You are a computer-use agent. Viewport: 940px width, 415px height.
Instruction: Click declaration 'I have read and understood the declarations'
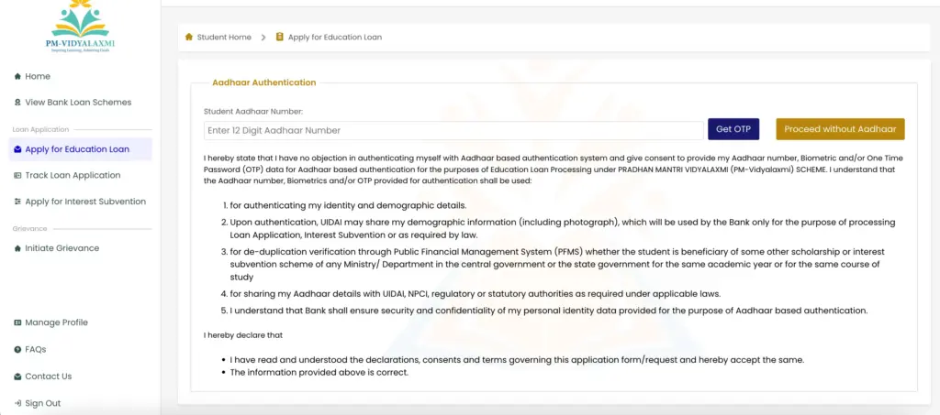[517, 360]
